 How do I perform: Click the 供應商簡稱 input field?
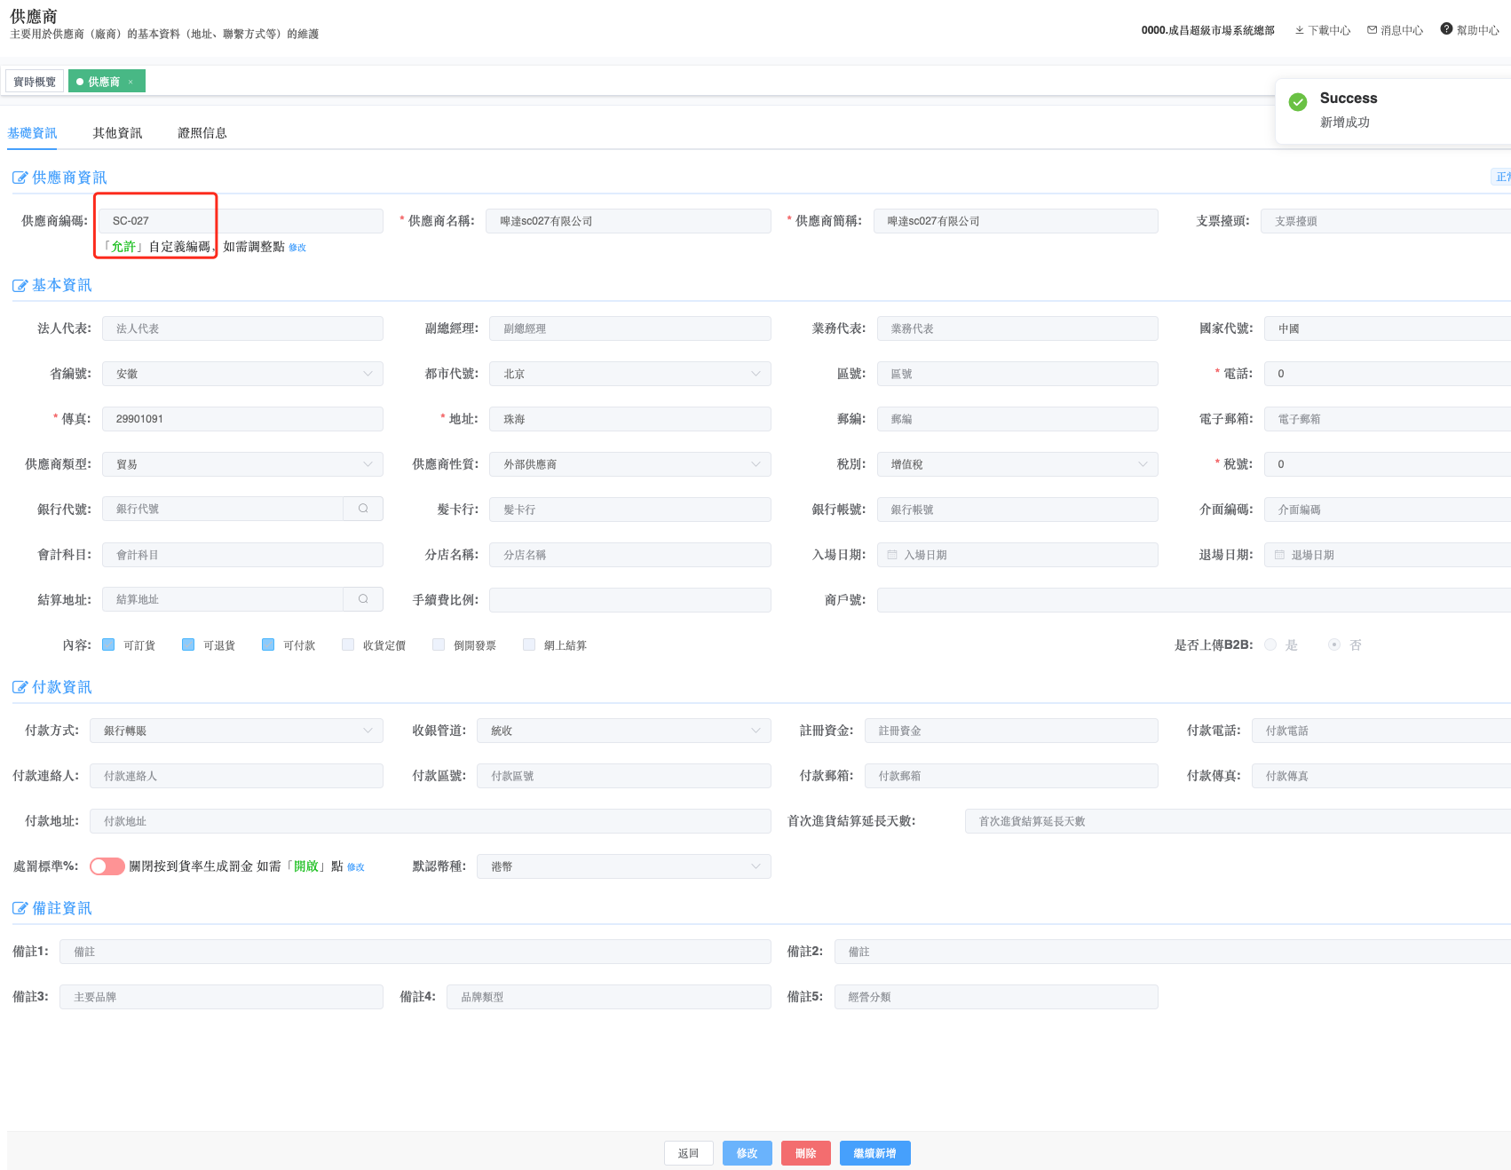(x=1016, y=221)
